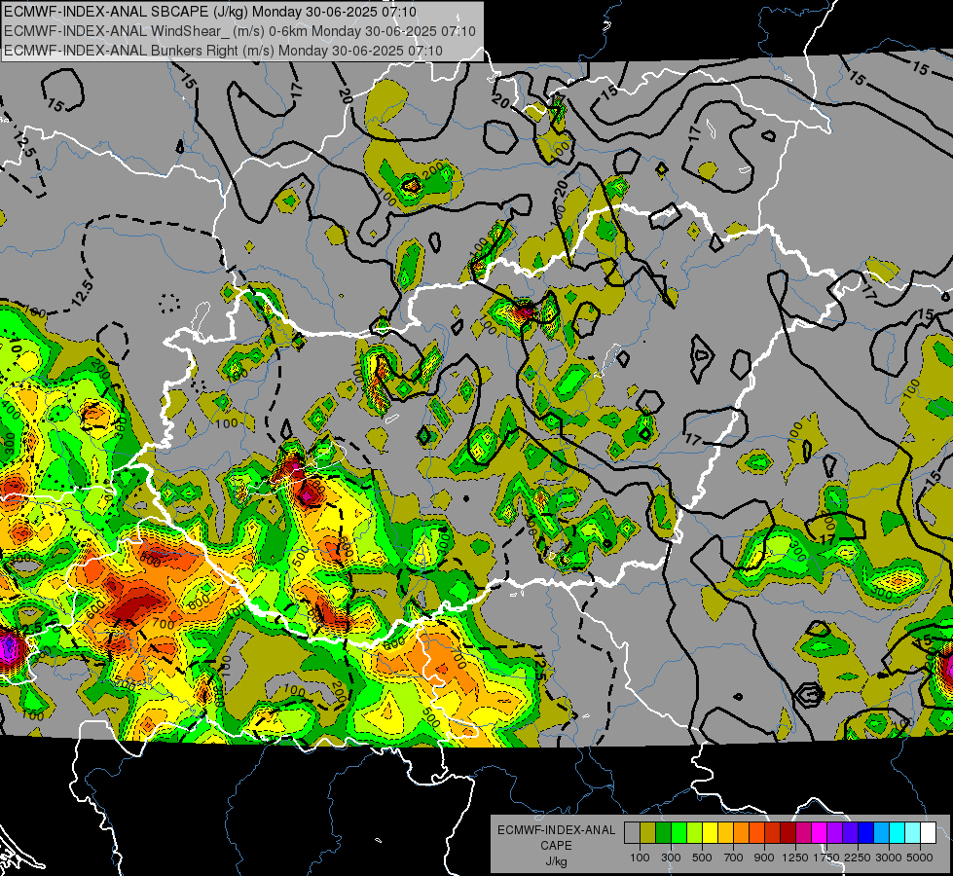Select the 1250 legend tick label

[x=795, y=858]
